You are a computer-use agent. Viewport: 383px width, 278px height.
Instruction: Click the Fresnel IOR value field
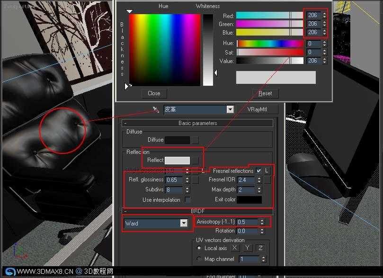[x=246, y=180]
